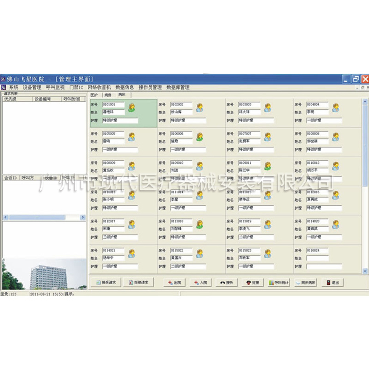Viewport: 369px width, 369px height.
Task: Open the 设备管理 menu
Action: pyautogui.click(x=32, y=87)
